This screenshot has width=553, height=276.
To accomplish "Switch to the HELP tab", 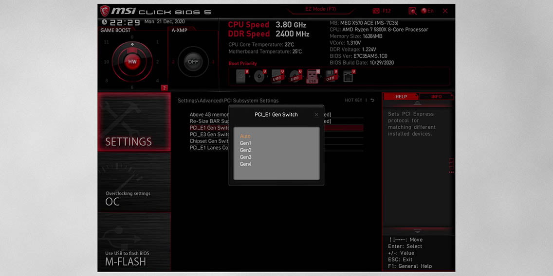I will 401,97.
